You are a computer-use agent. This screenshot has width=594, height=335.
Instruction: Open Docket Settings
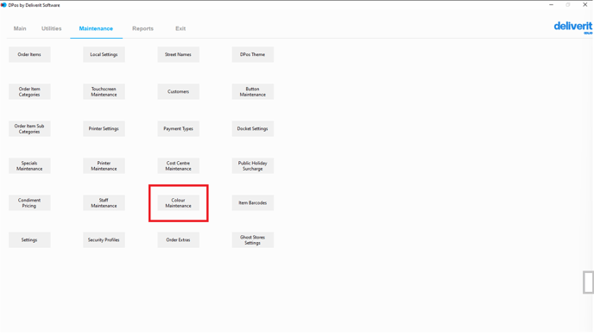[x=253, y=129]
